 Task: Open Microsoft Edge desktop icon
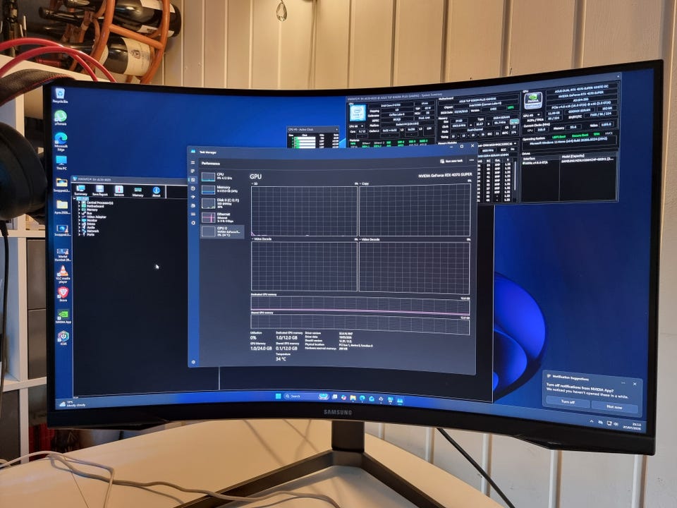[x=61, y=141]
